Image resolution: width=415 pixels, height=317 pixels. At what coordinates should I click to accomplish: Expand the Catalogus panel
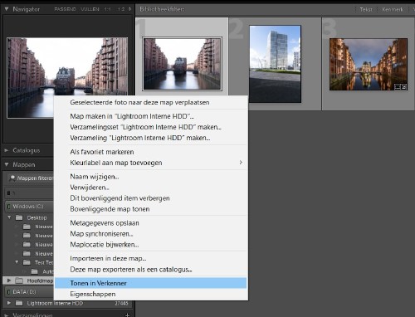pos(7,150)
